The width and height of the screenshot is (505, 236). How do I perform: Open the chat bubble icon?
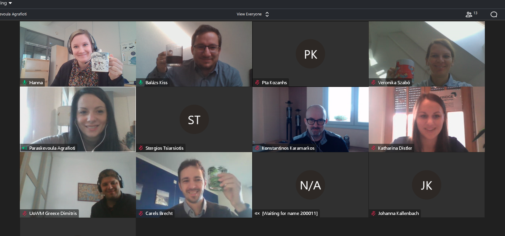tap(494, 15)
